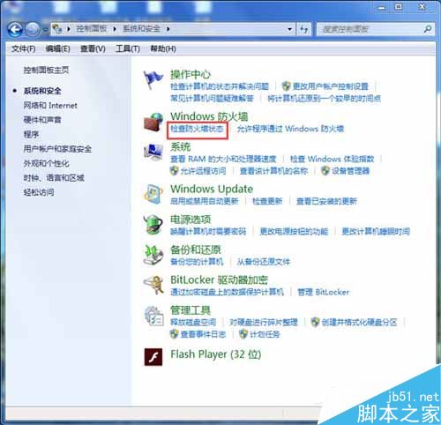Go back with the blue Back arrow

click(x=15, y=29)
